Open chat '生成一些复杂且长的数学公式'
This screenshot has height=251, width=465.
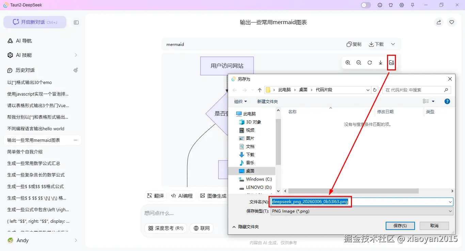coord(42,175)
